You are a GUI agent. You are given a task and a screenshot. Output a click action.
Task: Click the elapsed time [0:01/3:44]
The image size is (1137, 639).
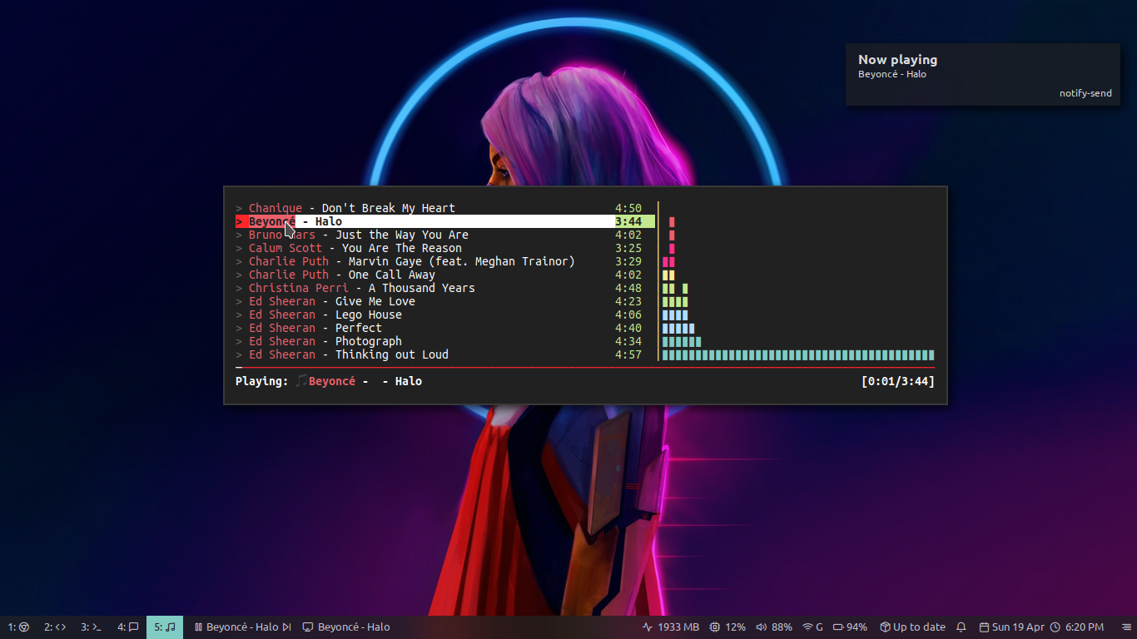tap(898, 381)
